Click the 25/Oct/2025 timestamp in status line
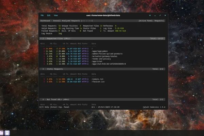This screenshot has height=136, width=204. coord(109,107)
